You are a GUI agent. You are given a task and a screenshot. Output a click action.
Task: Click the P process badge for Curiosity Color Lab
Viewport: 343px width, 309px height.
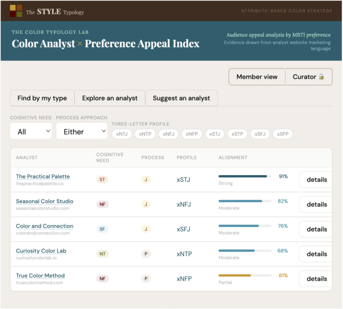(146, 254)
